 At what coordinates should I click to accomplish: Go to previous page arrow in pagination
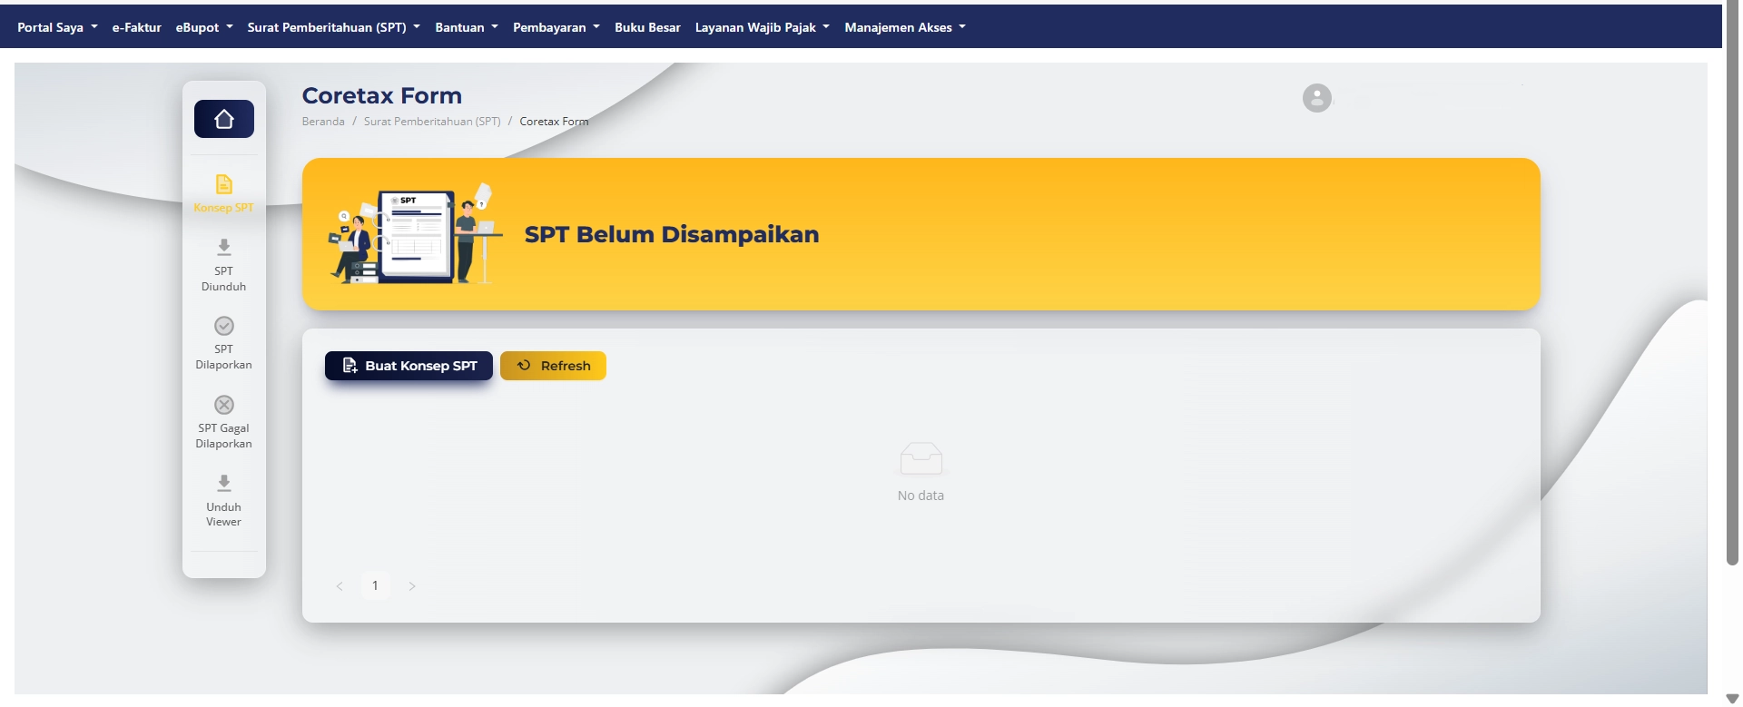(340, 586)
